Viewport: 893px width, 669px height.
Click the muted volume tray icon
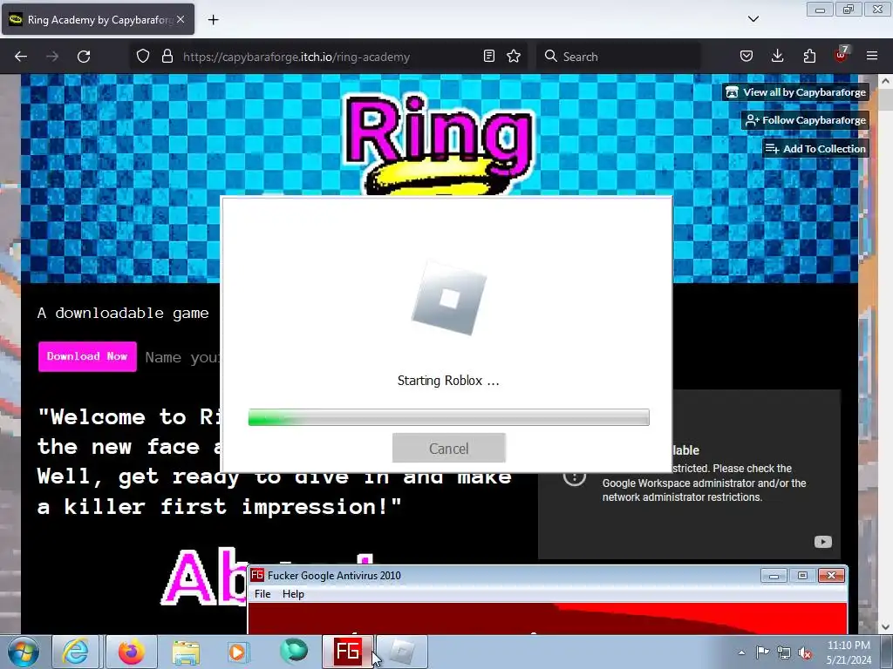pyautogui.click(x=805, y=653)
